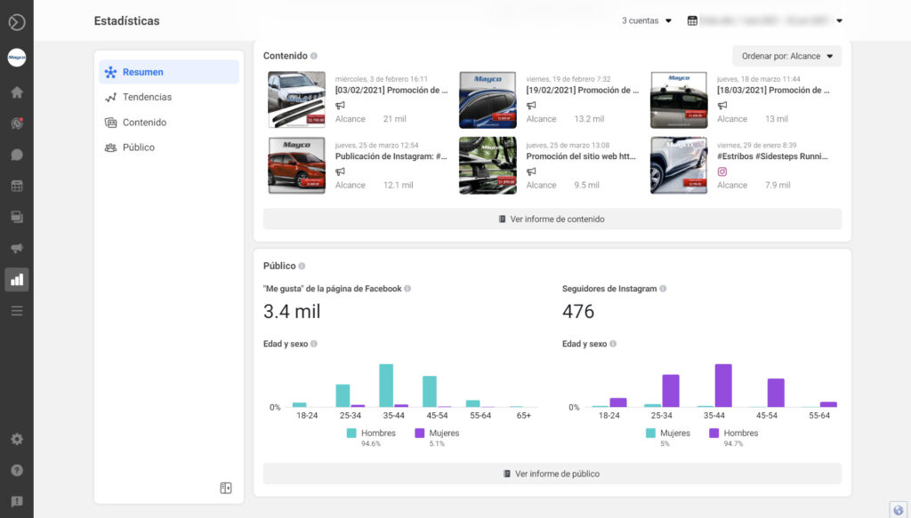
Task: Click Ver informe de contenido button
Action: [x=552, y=219]
